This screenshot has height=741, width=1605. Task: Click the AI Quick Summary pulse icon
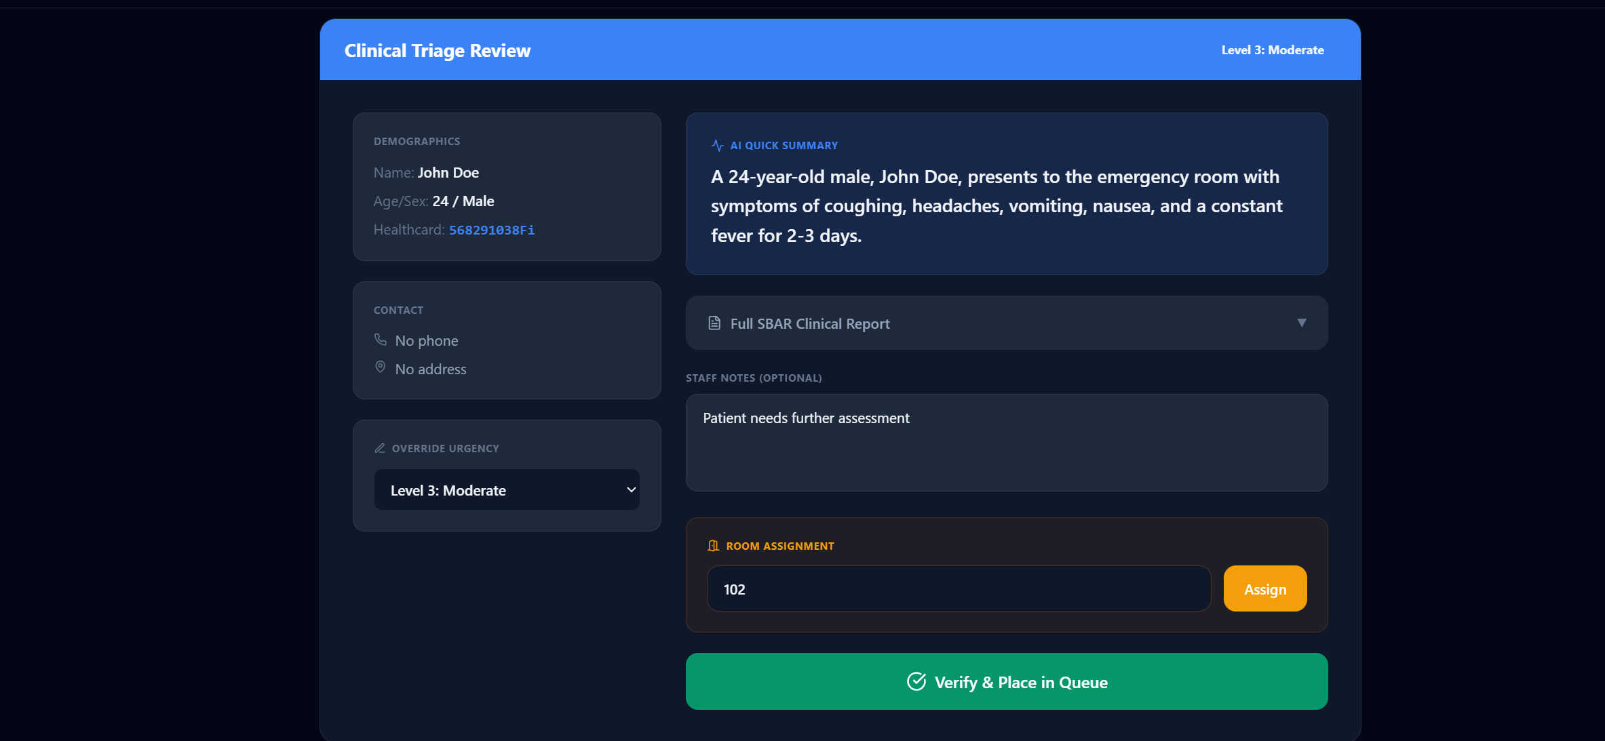(x=717, y=145)
